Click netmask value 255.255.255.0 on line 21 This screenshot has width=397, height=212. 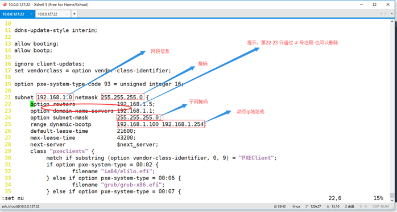click(x=122, y=97)
